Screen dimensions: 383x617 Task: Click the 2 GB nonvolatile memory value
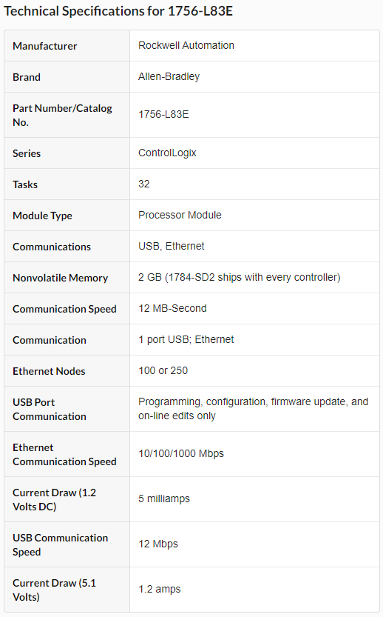click(240, 278)
